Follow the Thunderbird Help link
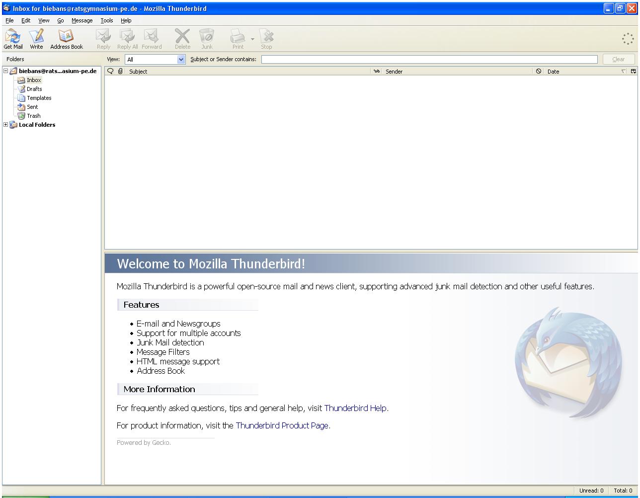Image resolution: width=640 pixels, height=498 pixels. pos(355,408)
